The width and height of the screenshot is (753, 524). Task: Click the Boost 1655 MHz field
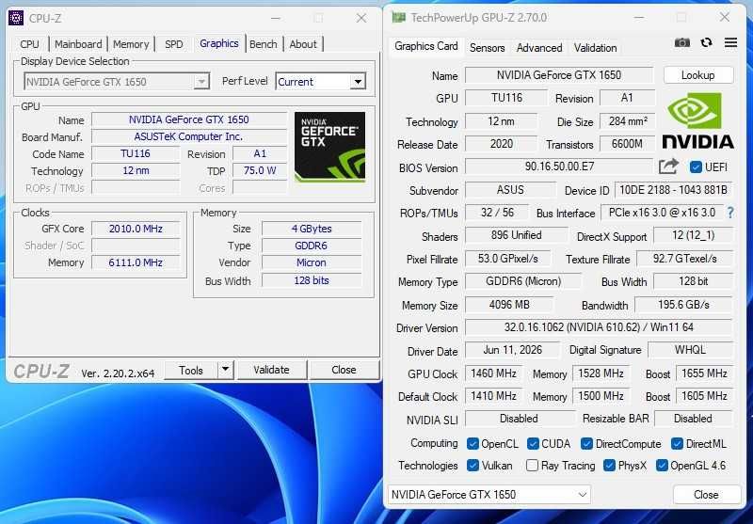click(x=704, y=373)
